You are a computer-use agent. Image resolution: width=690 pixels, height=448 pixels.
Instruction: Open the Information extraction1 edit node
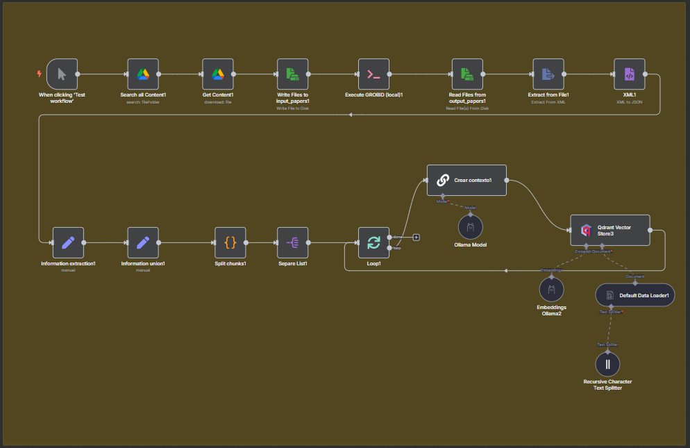click(68, 242)
